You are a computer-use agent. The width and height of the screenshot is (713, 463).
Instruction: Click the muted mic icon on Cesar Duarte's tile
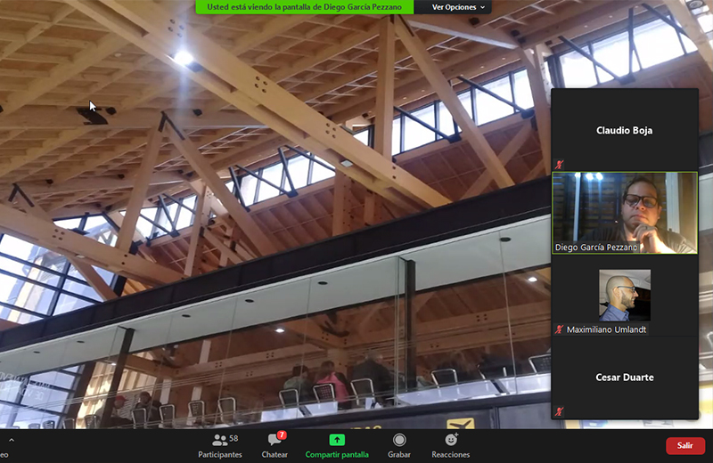pos(560,411)
